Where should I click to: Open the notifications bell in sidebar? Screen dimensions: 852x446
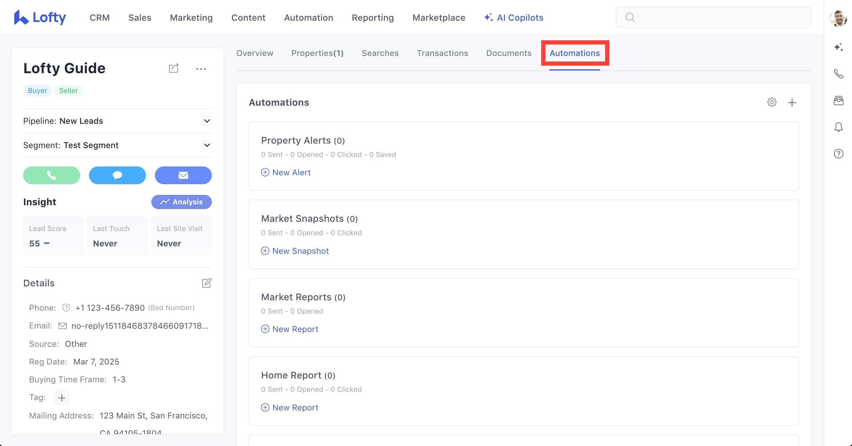838,127
